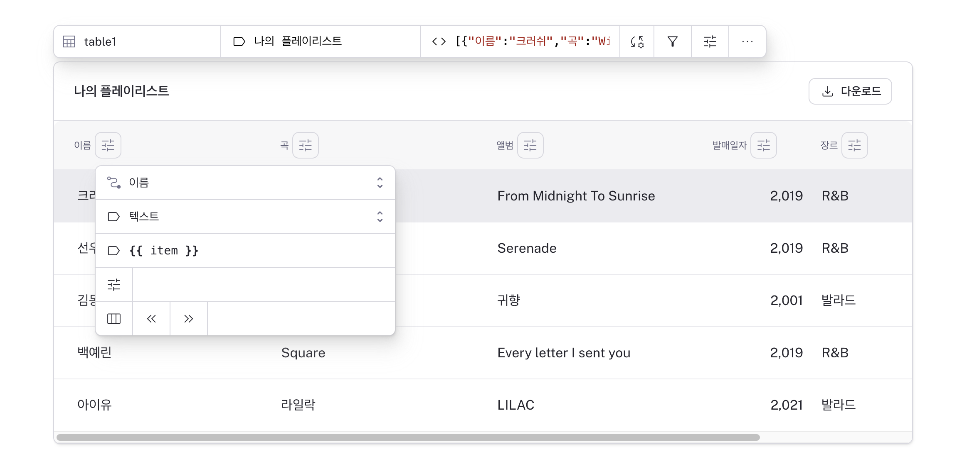Click the 이름 column header label
Viewport: 957px width, 464px height.
pyautogui.click(x=82, y=145)
